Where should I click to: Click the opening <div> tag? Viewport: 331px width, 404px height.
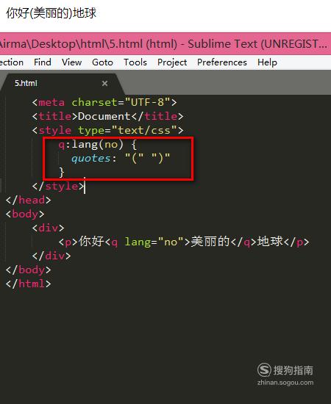48,228
